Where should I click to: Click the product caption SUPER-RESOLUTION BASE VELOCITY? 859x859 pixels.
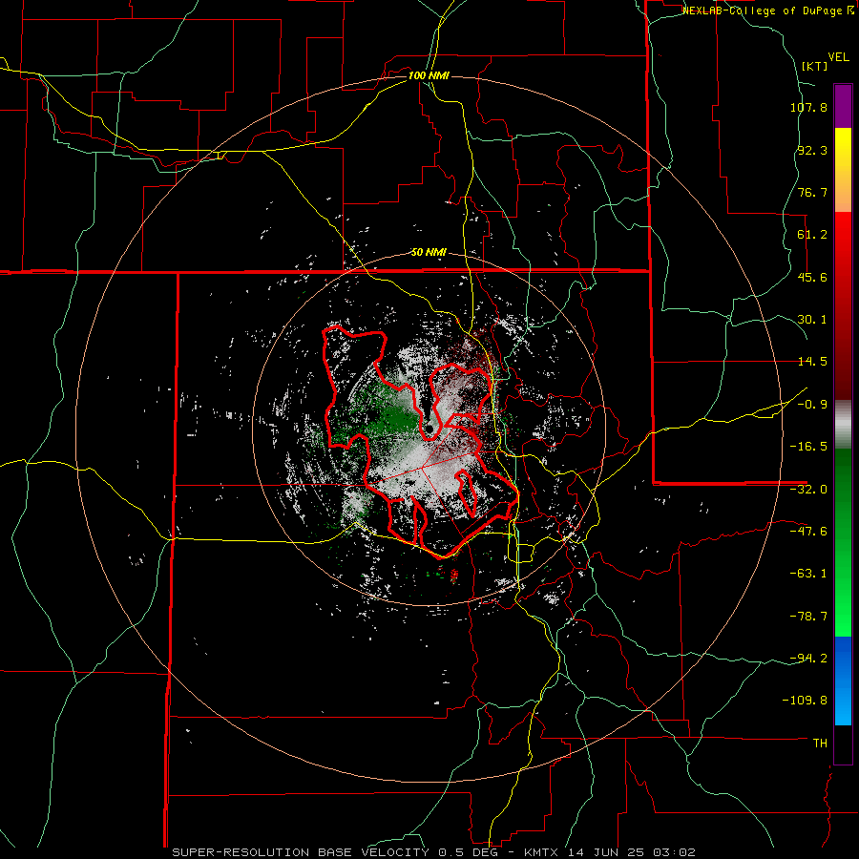tap(303, 852)
